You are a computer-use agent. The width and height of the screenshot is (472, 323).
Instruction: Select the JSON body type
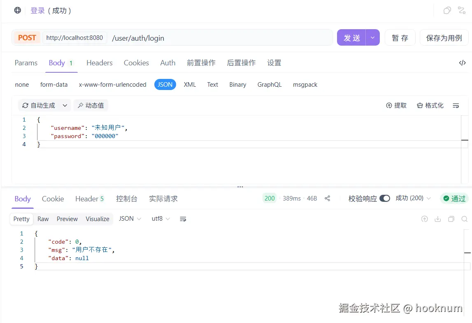(x=165, y=85)
